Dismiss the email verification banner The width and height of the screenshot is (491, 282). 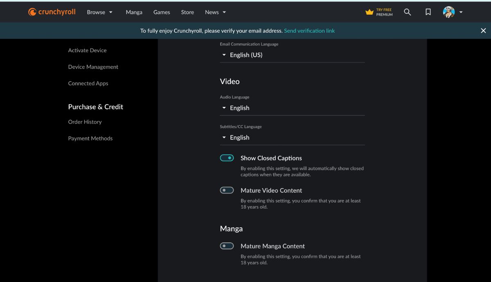tap(483, 31)
